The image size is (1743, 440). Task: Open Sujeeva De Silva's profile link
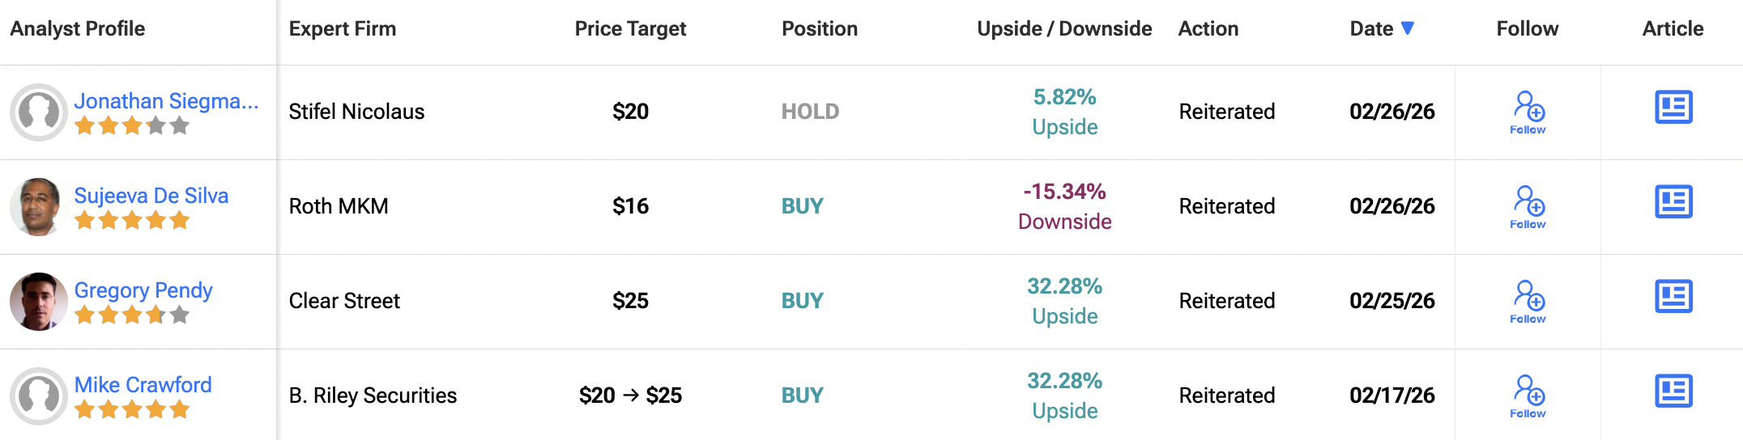click(x=151, y=196)
